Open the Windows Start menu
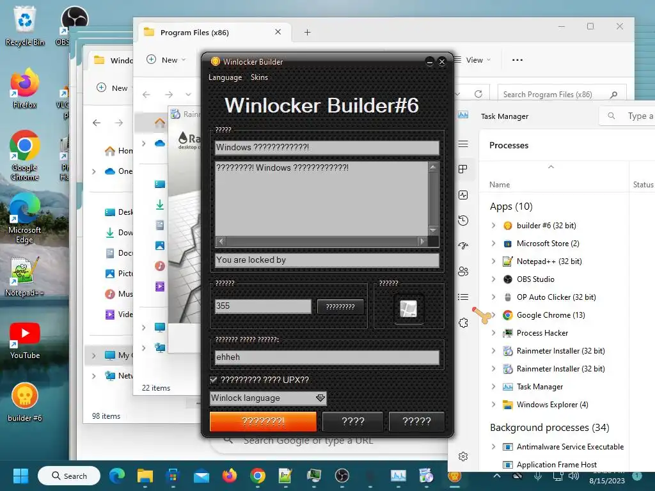Screen dimensions: 655x491 20,476
